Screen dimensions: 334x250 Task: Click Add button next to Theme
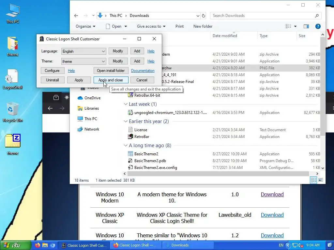point(137,61)
